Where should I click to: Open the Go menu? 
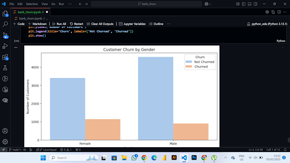coord(53,4)
